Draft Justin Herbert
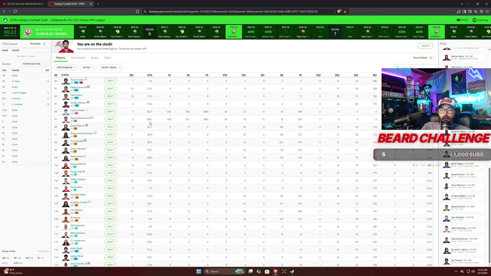This screenshot has width=491, height=276. pyautogui.click(x=110, y=112)
